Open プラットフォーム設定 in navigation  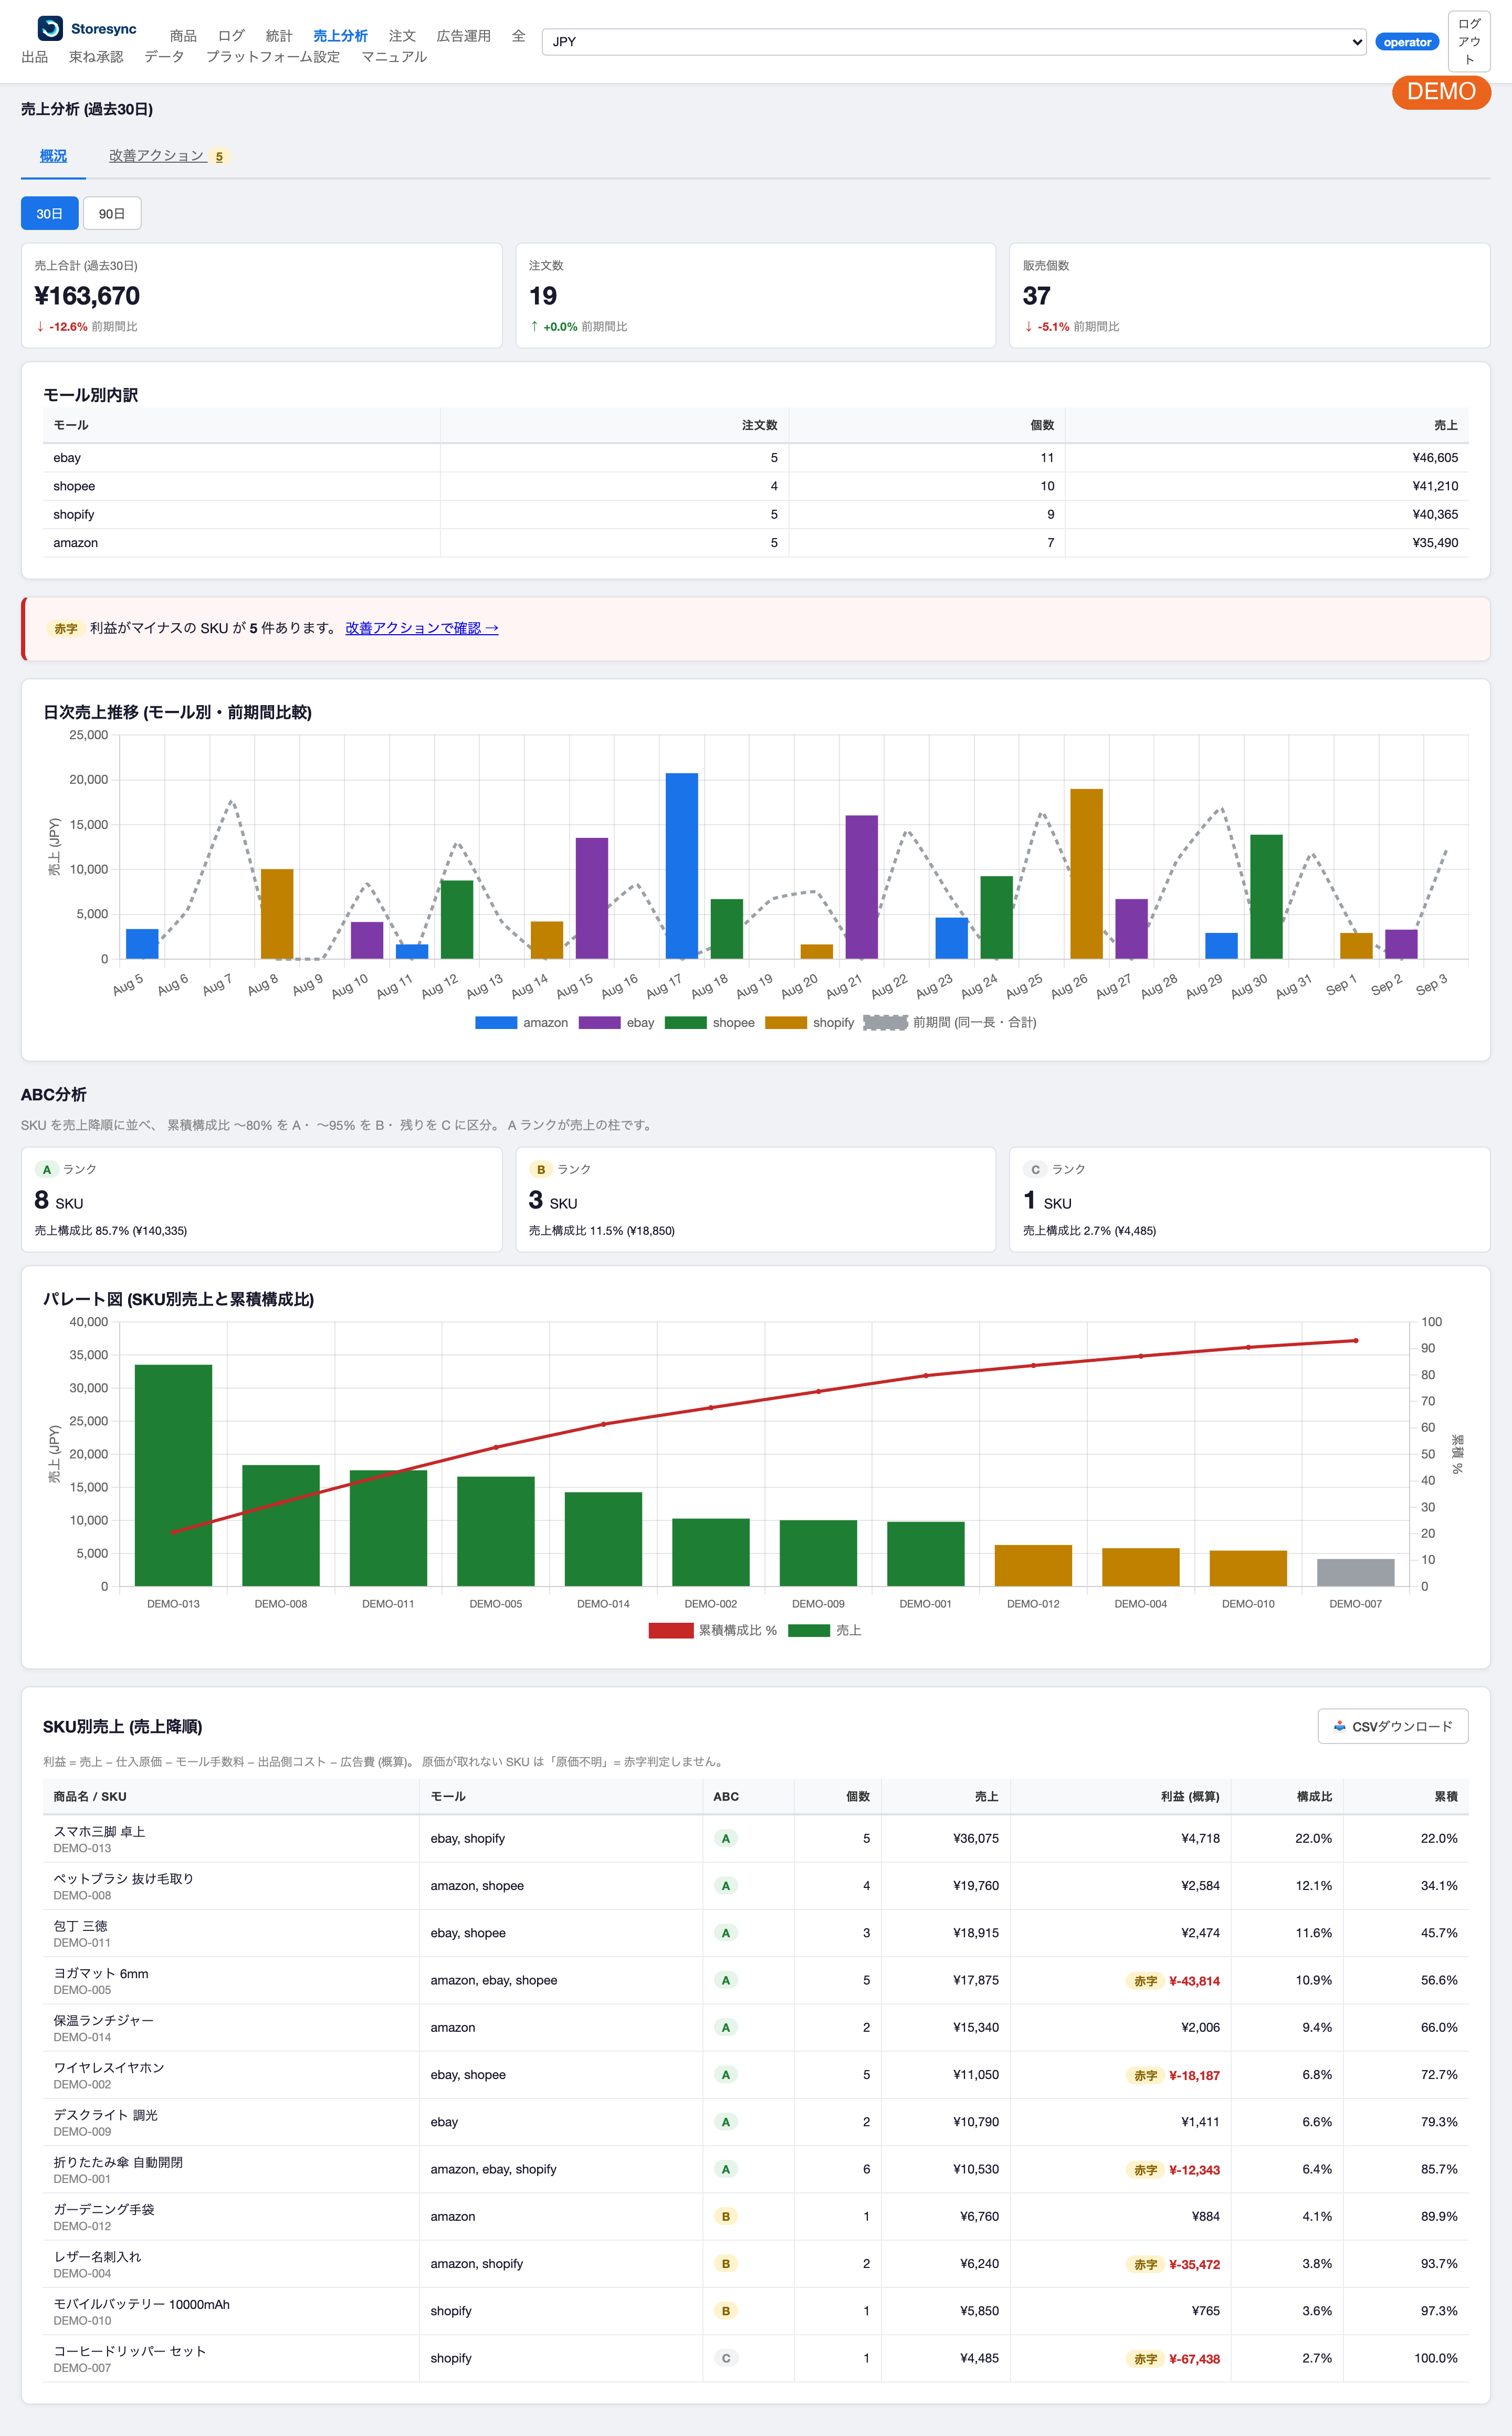tap(273, 57)
